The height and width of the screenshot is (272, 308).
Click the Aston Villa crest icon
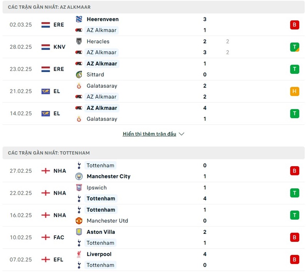(79, 232)
